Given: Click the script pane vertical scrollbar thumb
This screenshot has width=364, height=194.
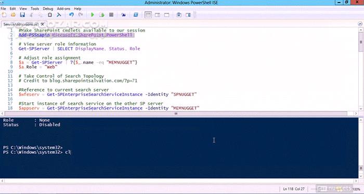Looking at the screenshot, I should [x=361, y=42].
